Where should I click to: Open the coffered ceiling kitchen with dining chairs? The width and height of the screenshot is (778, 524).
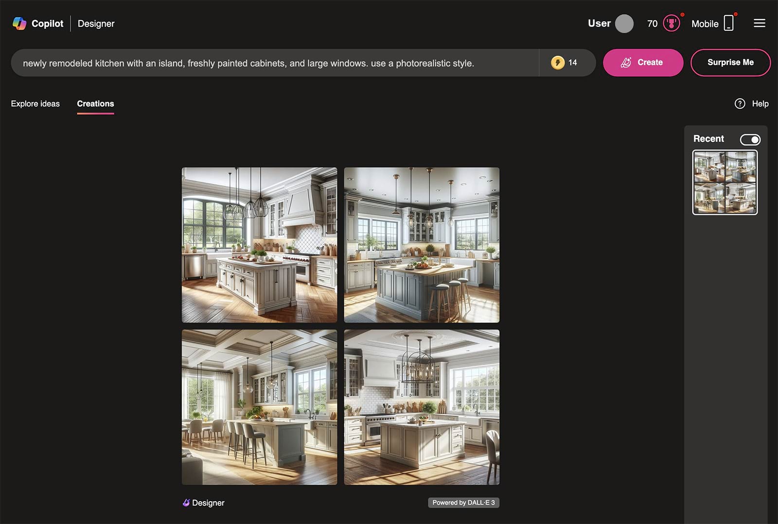point(259,407)
